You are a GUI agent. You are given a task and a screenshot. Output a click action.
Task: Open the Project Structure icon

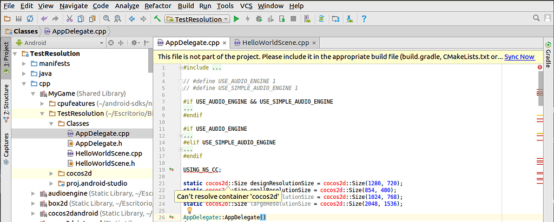335,19
